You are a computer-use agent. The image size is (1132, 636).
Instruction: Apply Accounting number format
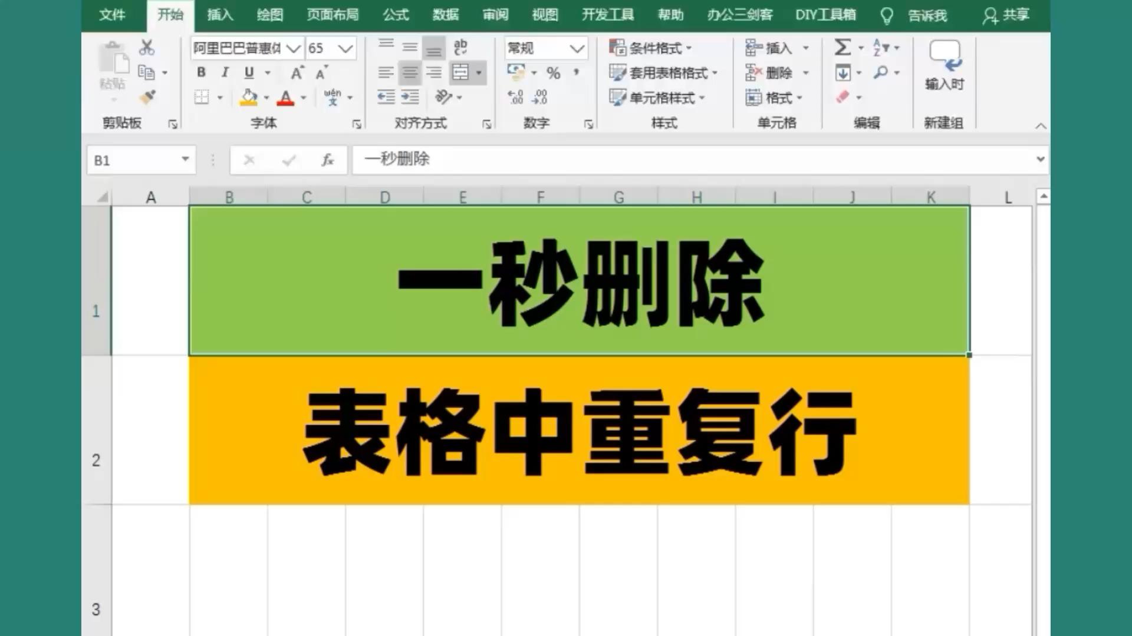pyautogui.click(x=516, y=72)
